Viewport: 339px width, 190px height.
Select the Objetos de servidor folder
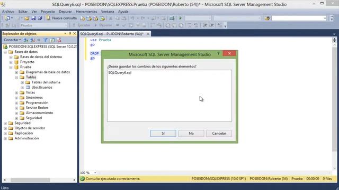(x=30, y=128)
